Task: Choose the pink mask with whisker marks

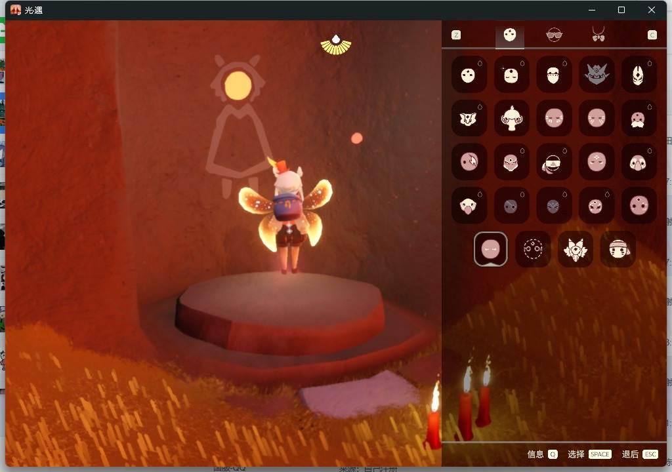Action: coord(597,118)
